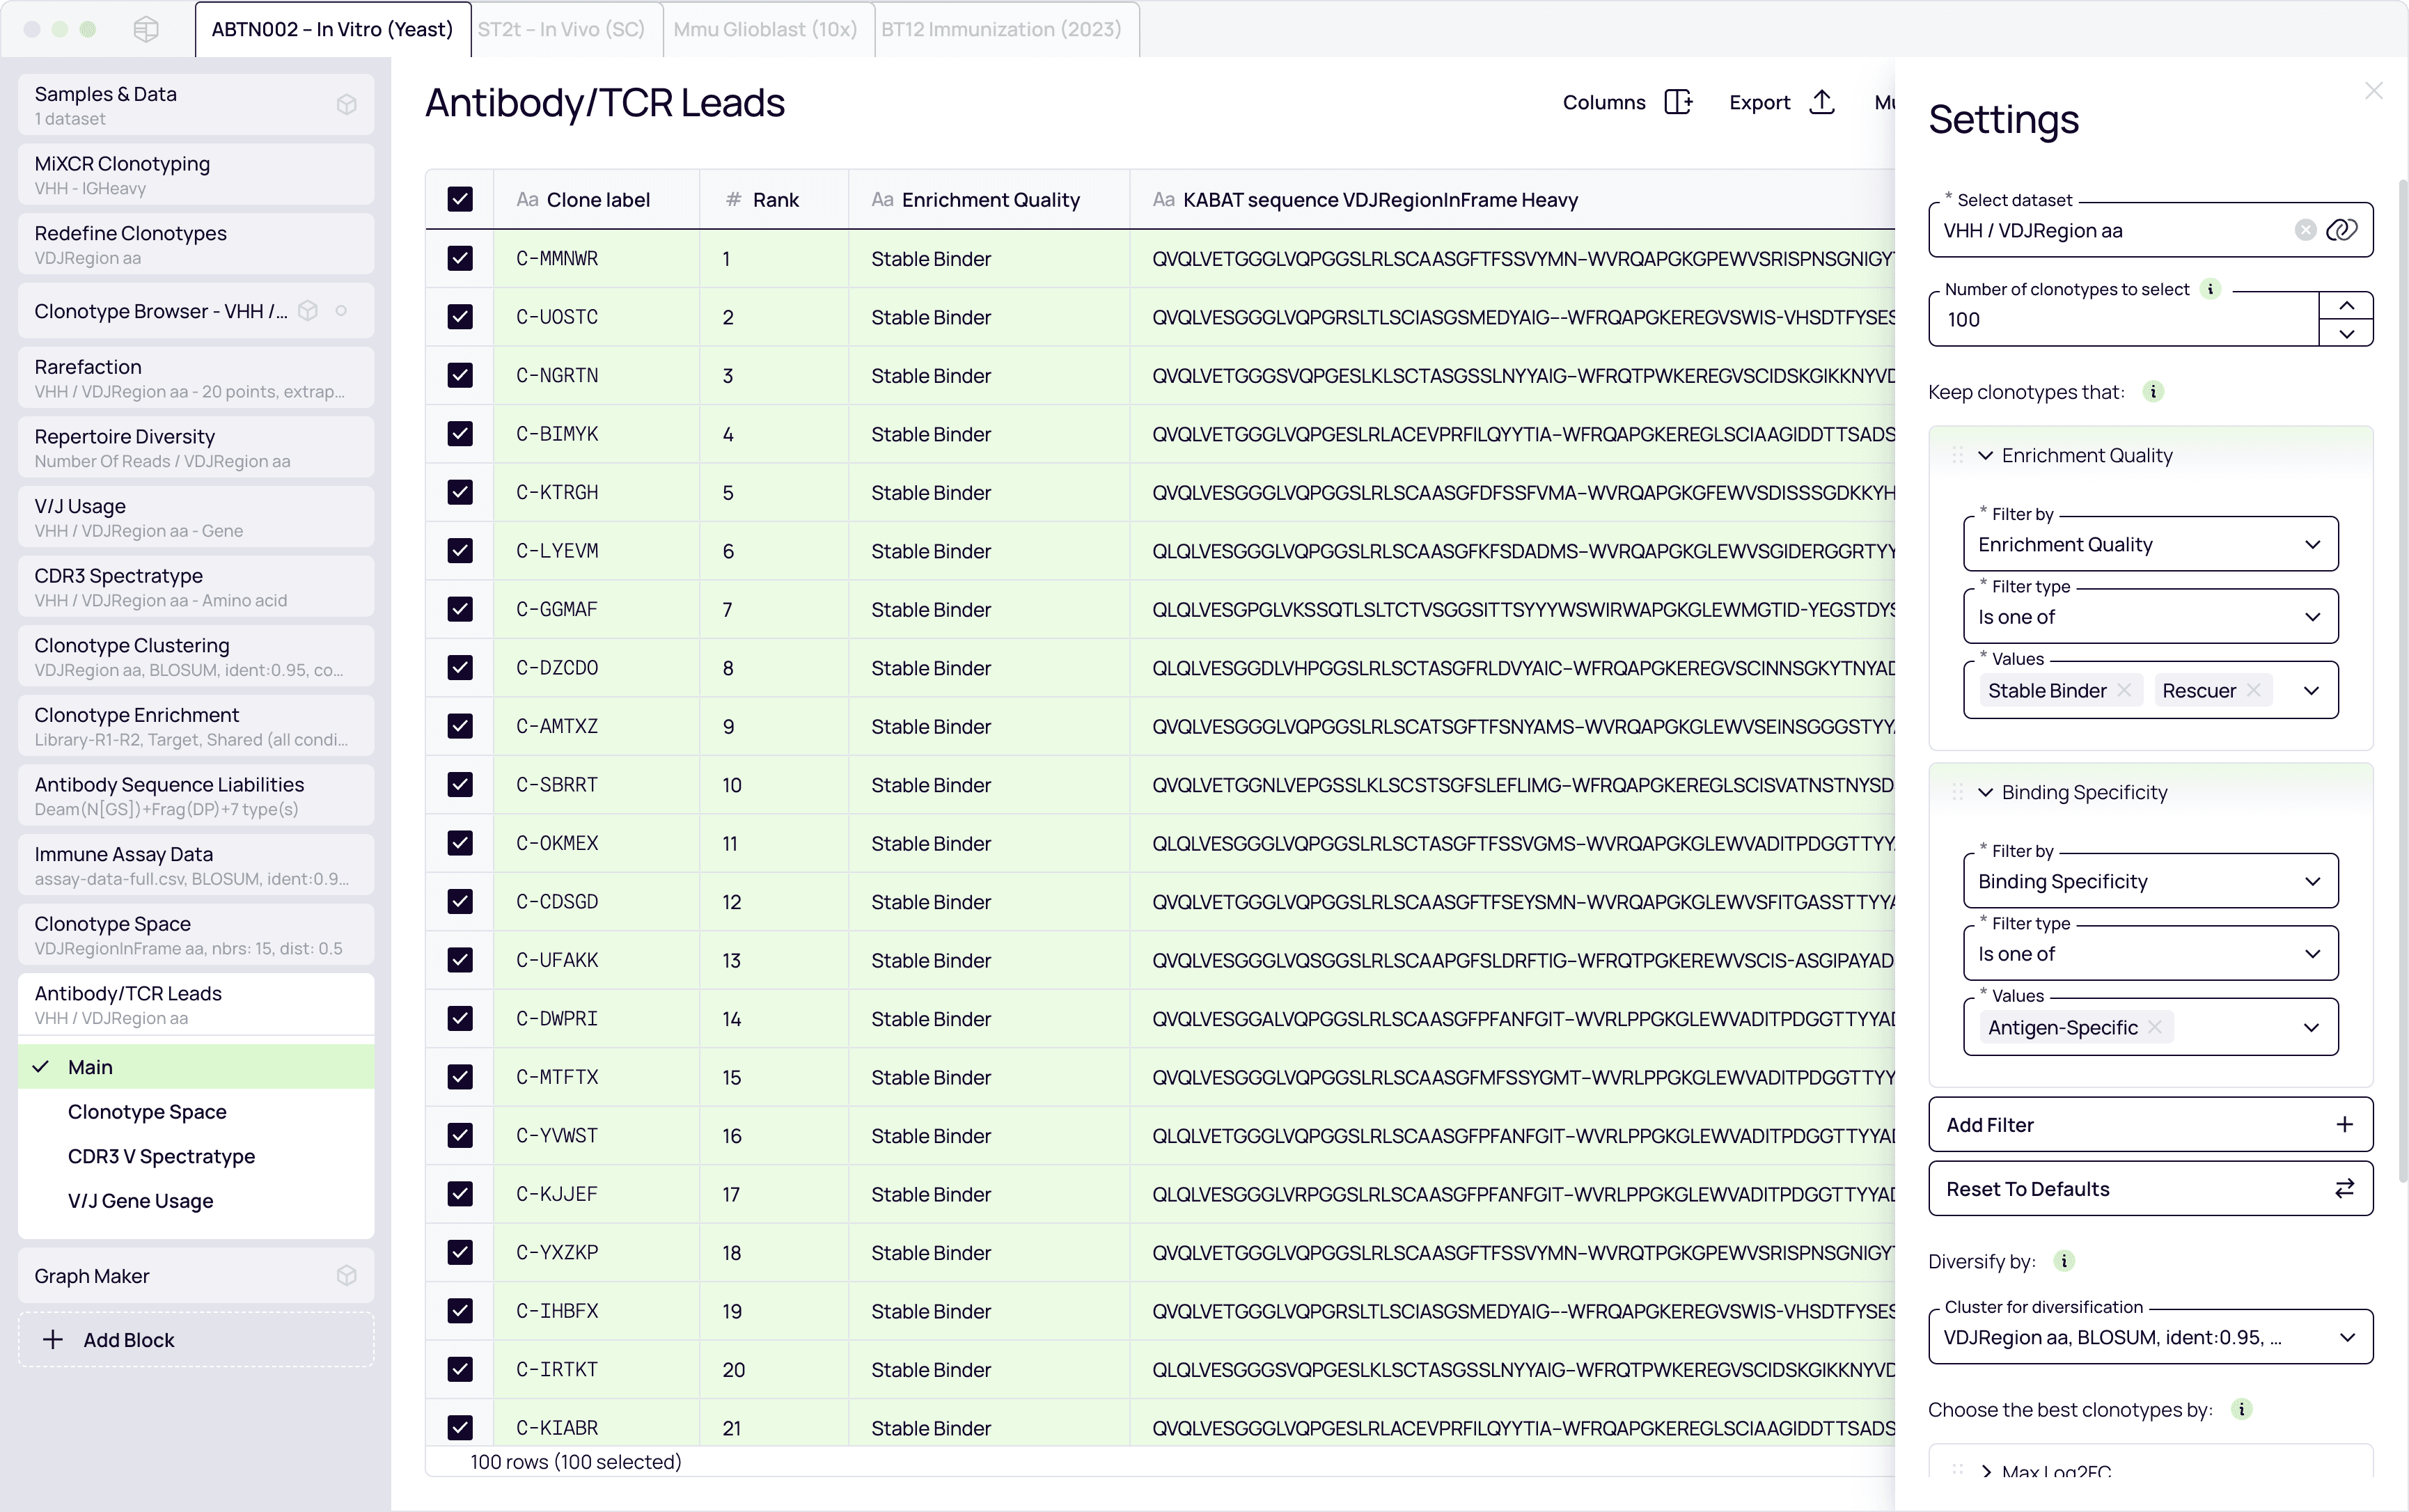The width and height of the screenshot is (2409, 1512).
Task: Switch to the Mmu Glioblast (10x) tab
Action: [765, 29]
